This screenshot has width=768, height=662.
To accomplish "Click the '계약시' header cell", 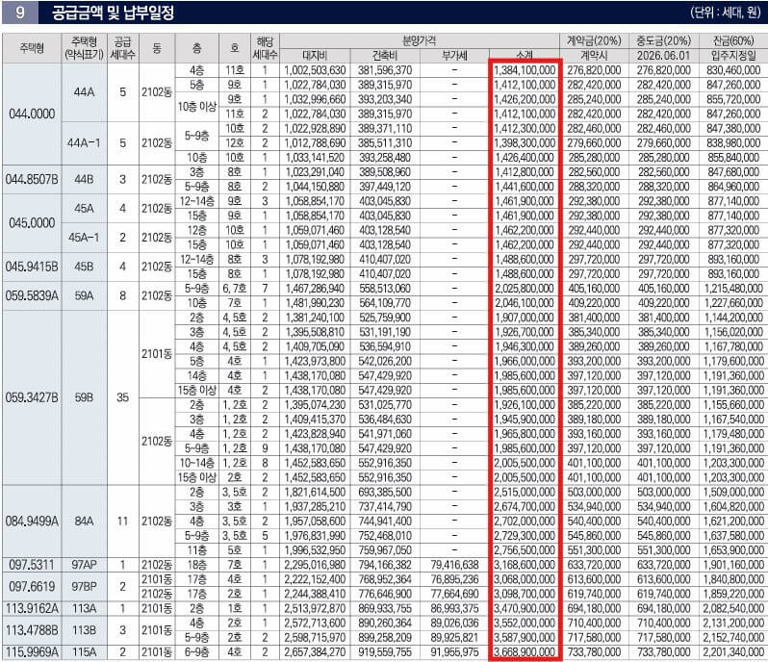I will coord(594,56).
